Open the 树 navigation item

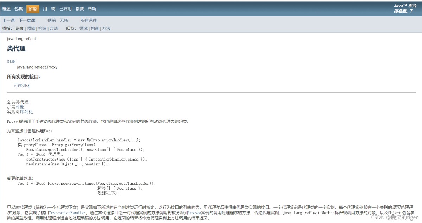(53, 9)
